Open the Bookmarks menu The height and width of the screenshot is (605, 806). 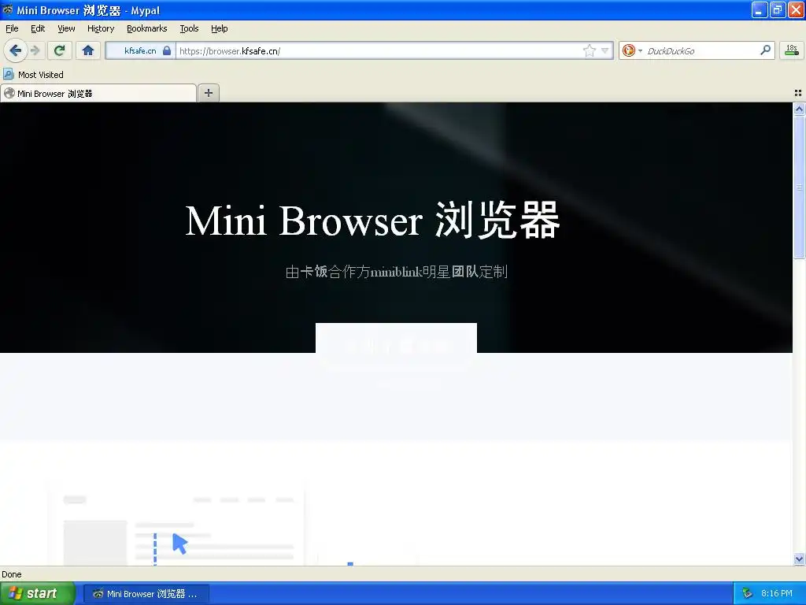pyautogui.click(x=147, y=28)
